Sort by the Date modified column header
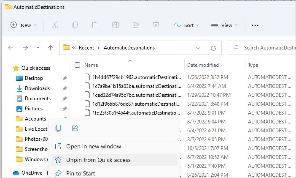Screen dimensions: 296x178 [x=203, y=65]
